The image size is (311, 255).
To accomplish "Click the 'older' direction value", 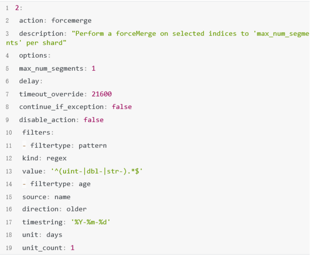I will point(77,209).
